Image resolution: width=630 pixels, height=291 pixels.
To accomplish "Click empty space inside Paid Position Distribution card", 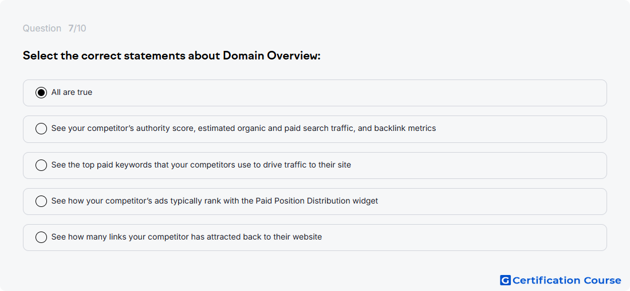I will 490,201.
